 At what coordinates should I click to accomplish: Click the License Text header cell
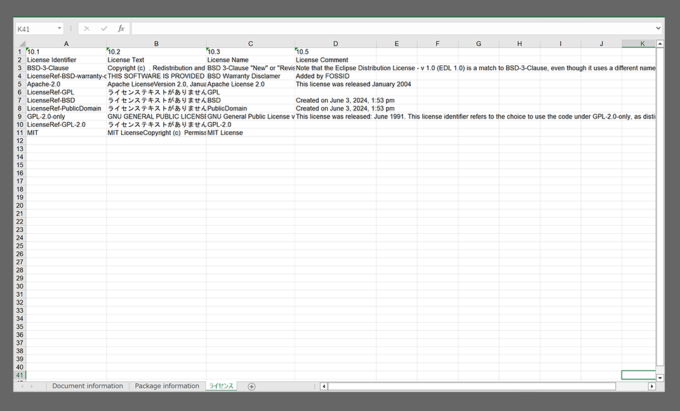point(156,60)
